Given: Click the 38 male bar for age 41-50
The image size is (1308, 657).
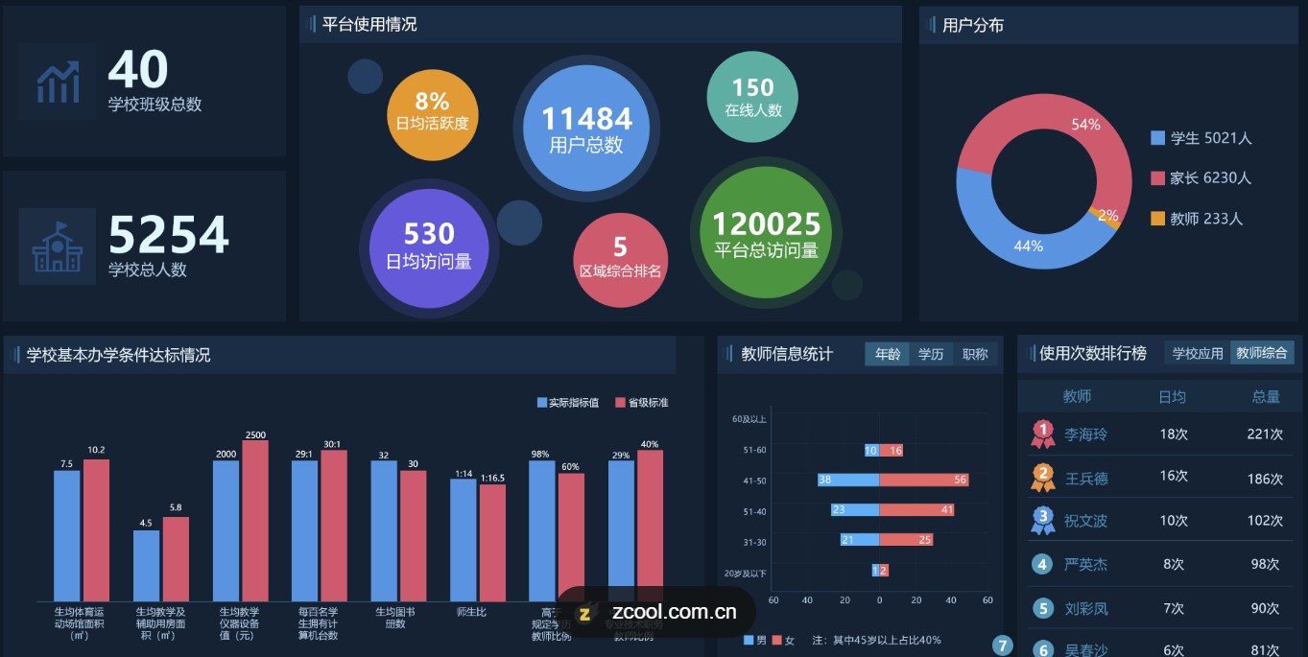Looking at the screenshot, I should (848, 480).
